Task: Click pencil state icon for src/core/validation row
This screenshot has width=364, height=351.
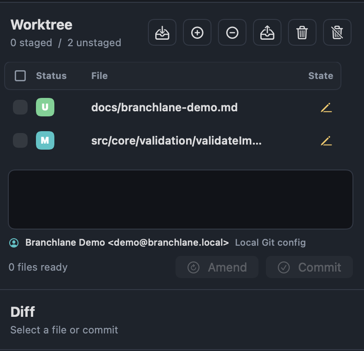Action: point(326,141)
